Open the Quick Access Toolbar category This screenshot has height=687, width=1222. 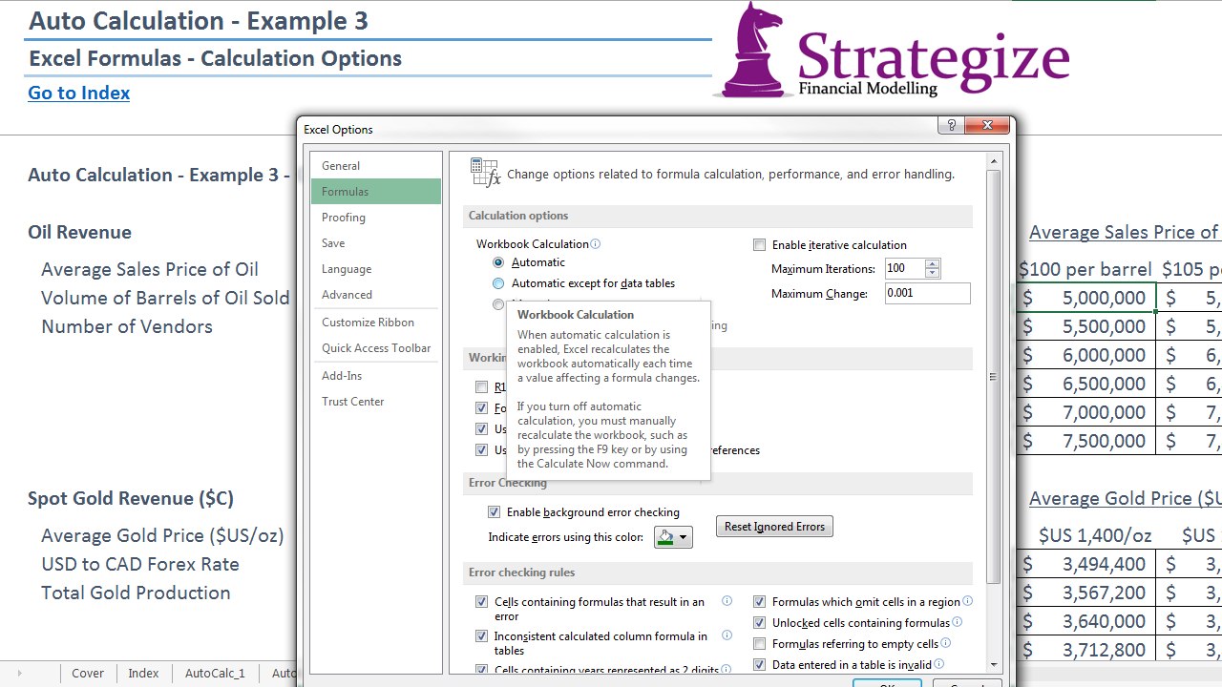376,348
